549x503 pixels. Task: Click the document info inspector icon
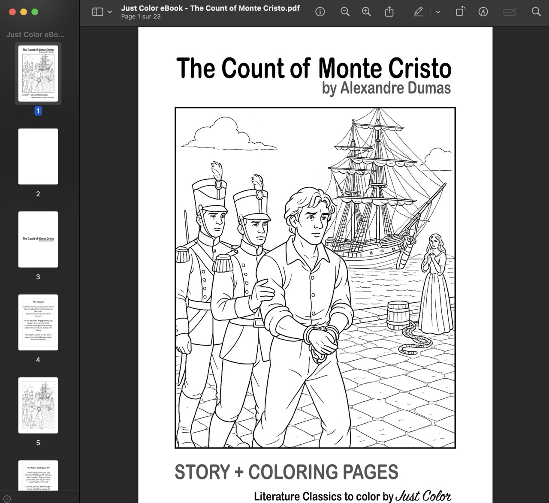point(320,12)
